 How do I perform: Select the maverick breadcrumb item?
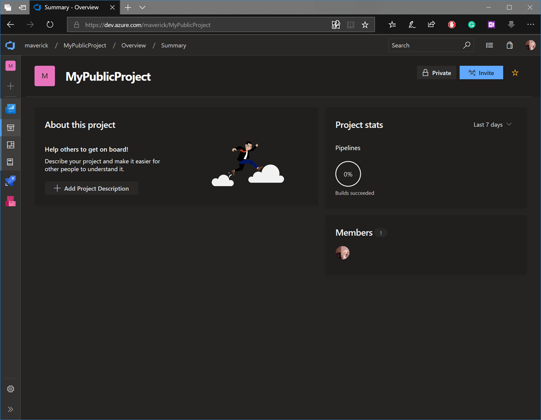coord(37,45)
